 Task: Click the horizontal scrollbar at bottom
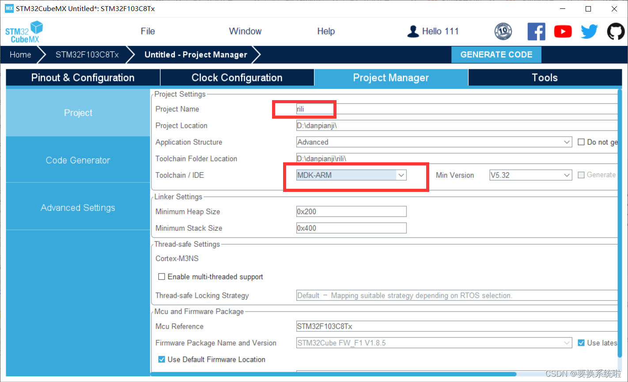(333, 374)
